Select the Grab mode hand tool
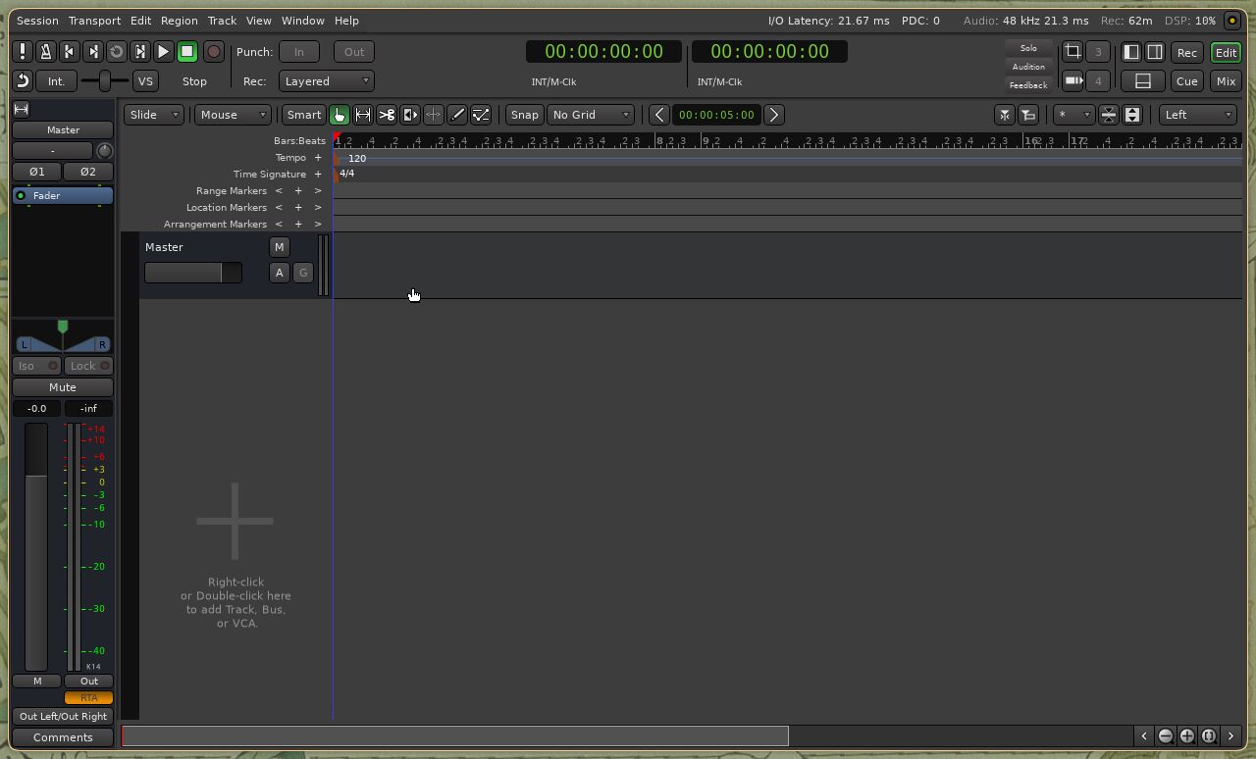This screenshot has height=759, width=1256. coord(339,115)
